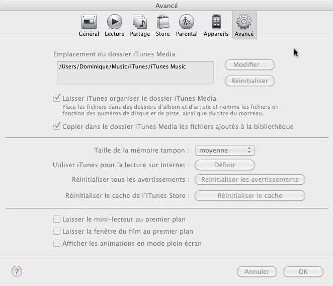Screen dimensions: 333x286
Task: Click the Utiliser iTunes pour la lecture label
Action: pos(121,165)
